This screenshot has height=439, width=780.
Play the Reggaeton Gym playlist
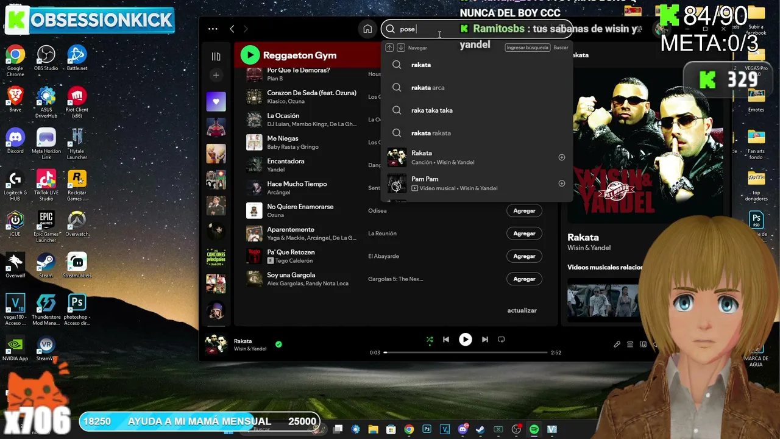(x=250, y=55)
